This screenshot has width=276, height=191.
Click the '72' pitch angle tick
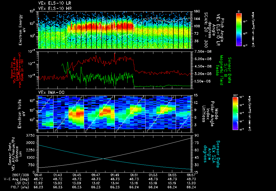196,33
